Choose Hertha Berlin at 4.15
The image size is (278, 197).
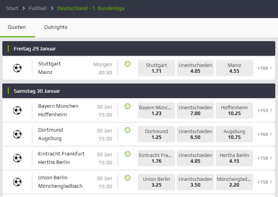[234, 158]
